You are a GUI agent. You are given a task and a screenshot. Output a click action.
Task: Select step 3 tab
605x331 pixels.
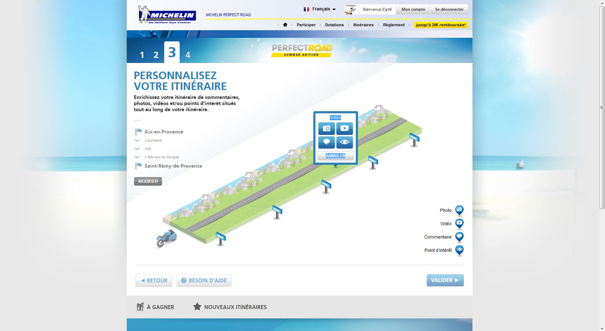coord(172,52)
